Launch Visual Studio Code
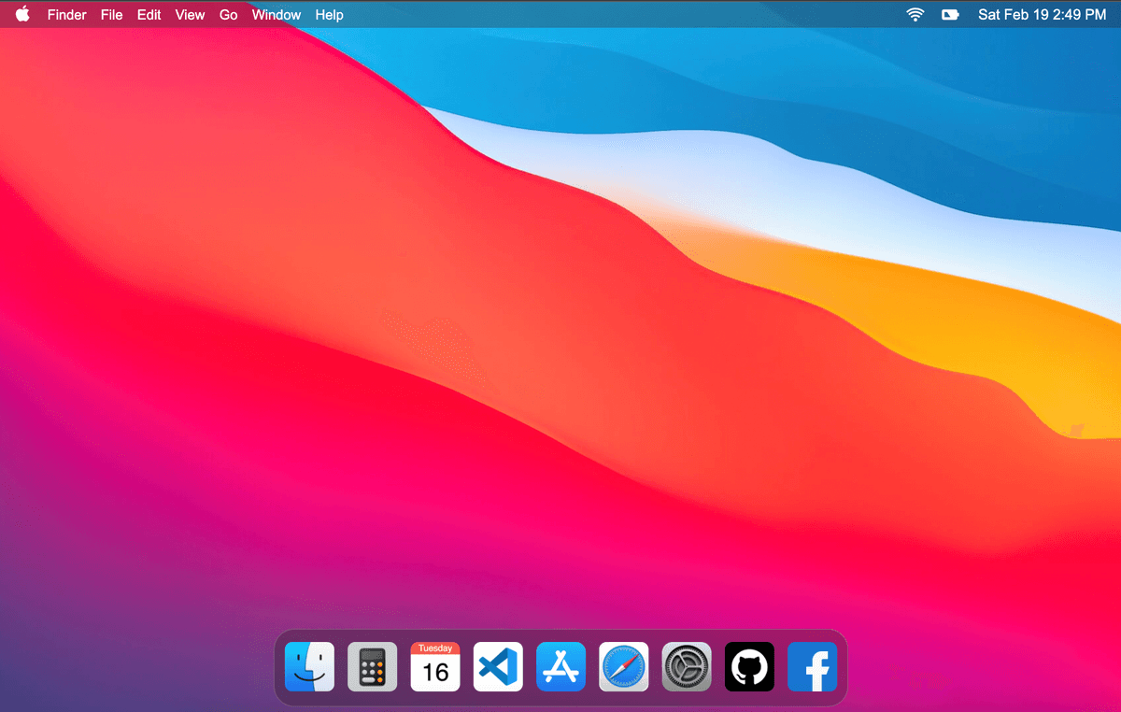 click(x=498, y=666)
